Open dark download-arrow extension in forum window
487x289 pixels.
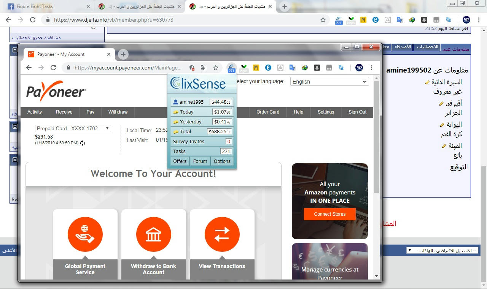[x=424, y=20]
